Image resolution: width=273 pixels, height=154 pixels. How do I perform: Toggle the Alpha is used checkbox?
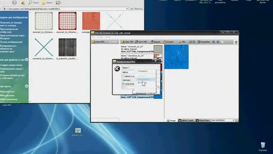[123, 76]
